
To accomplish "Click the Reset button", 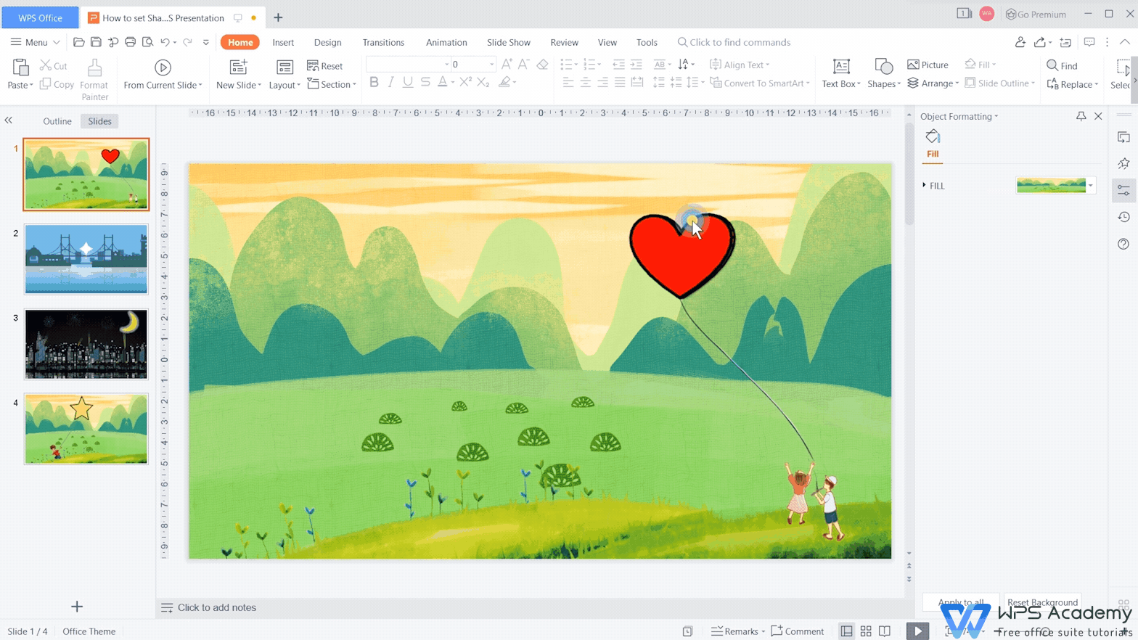I will pyautogui.click(x=325, y=66).
